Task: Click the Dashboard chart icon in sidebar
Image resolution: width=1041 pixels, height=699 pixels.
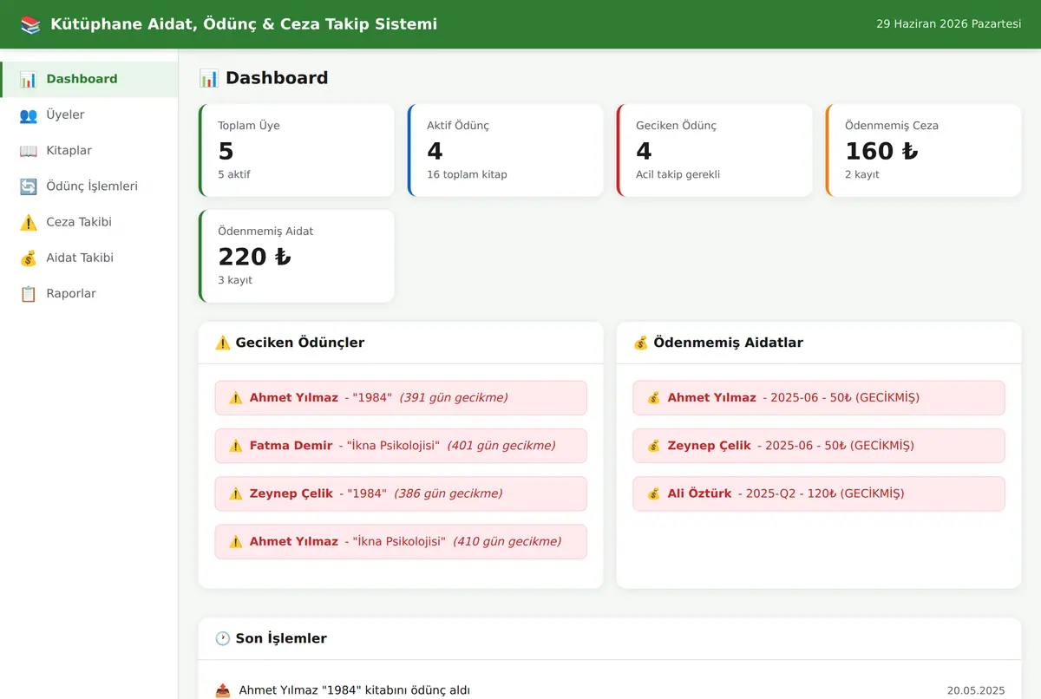Action: coord(29,79)
